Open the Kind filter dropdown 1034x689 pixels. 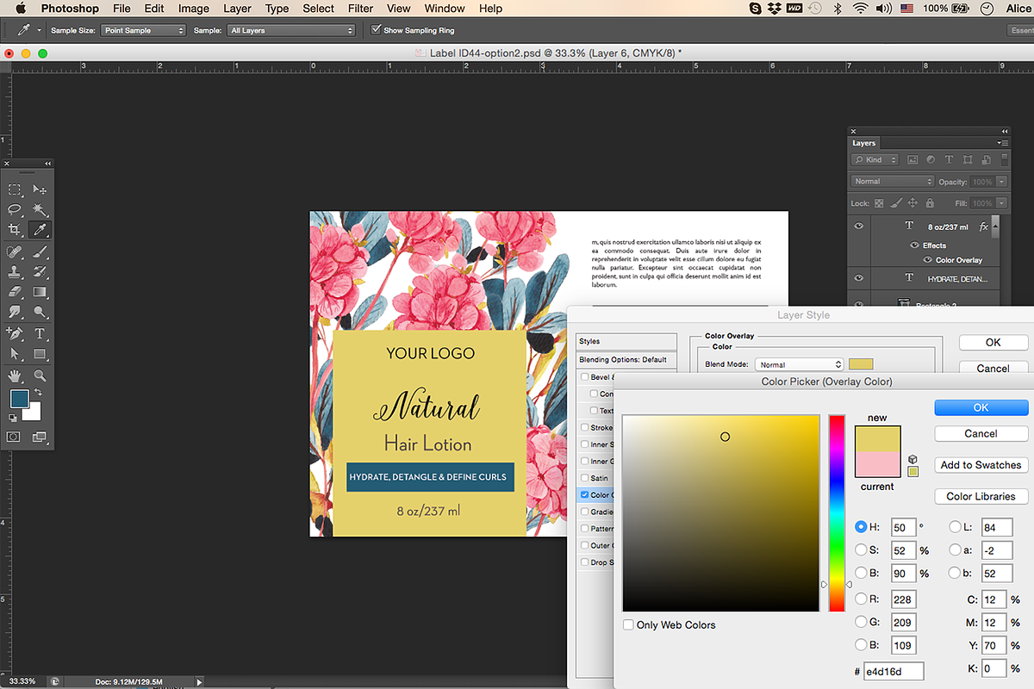click(x=875, y=159)
